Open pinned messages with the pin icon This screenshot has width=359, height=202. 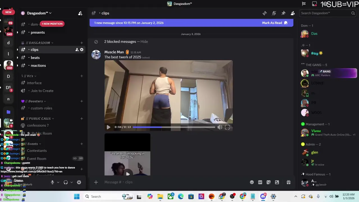(283, 13)
